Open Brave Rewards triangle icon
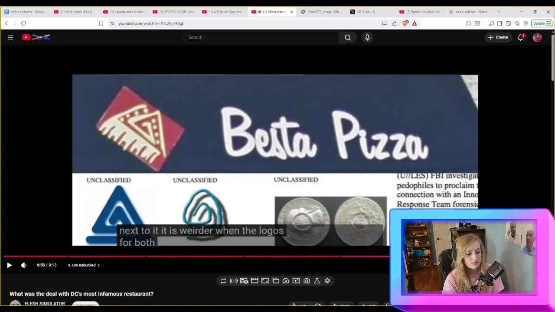Screen dimensions: 555x312 (415, 23)
